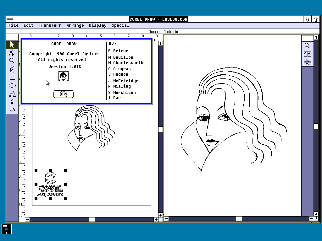The width and height of the screenshot is (322, 241).
Task: Open the Special menu
Action: tap(120, 25)
